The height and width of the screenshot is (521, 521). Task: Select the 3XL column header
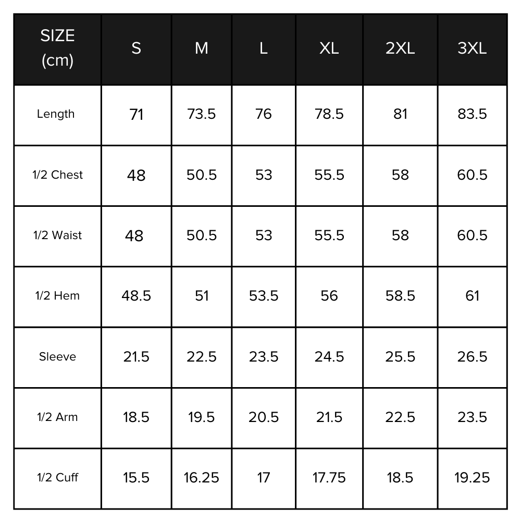coord(472,48)
